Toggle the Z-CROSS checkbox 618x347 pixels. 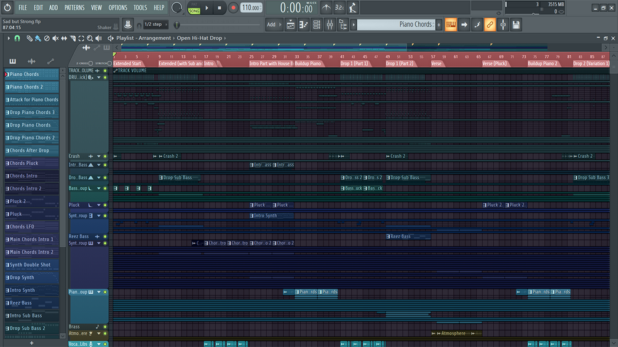pyautogui.click(x=90, y=63)
